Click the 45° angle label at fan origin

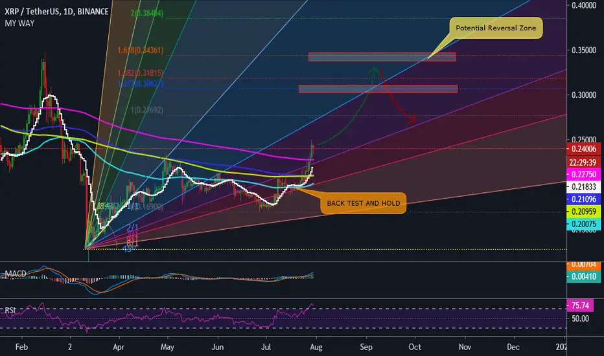click(x=130, y=249)
